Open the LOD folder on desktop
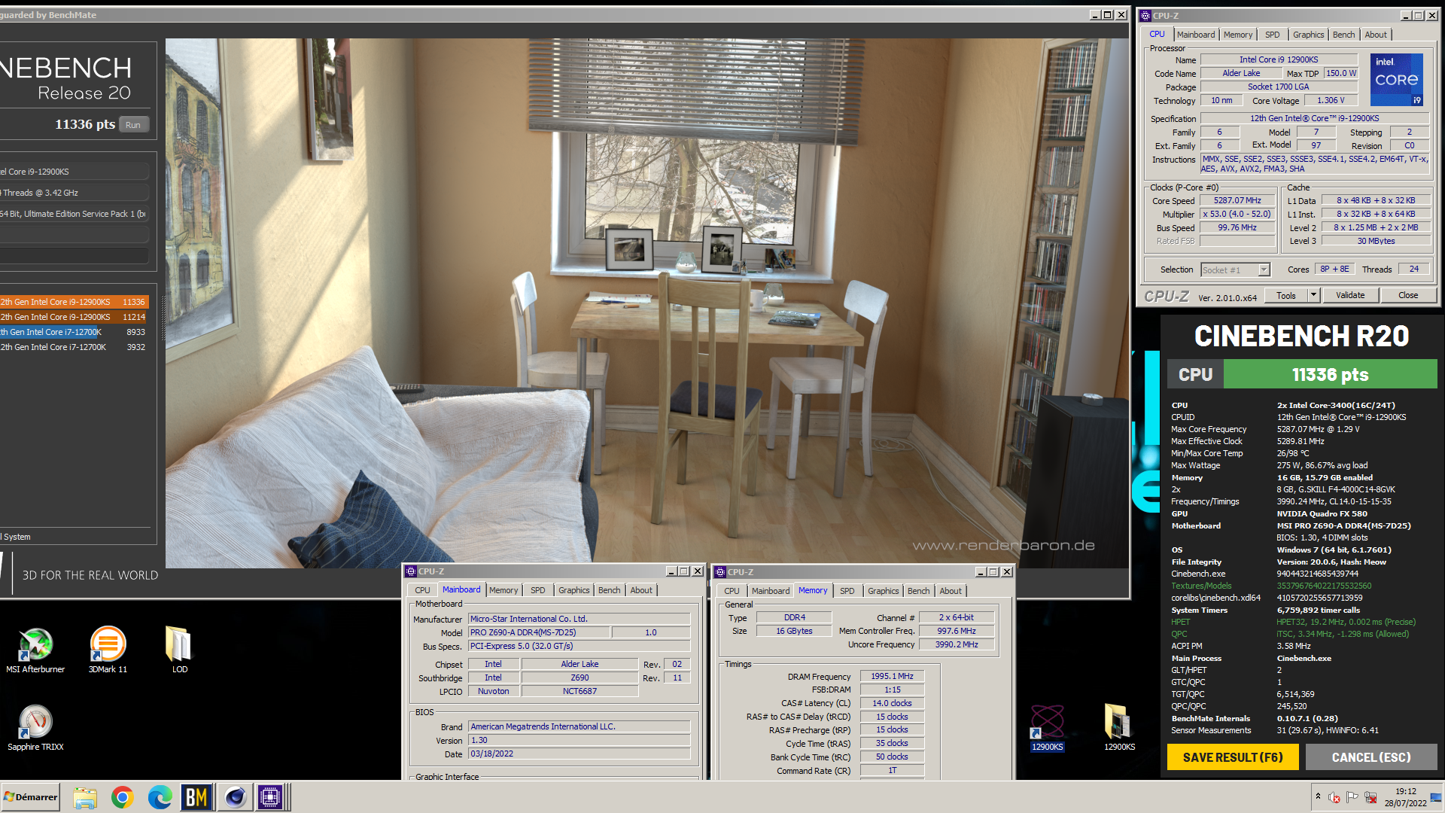 pos(179,649)
